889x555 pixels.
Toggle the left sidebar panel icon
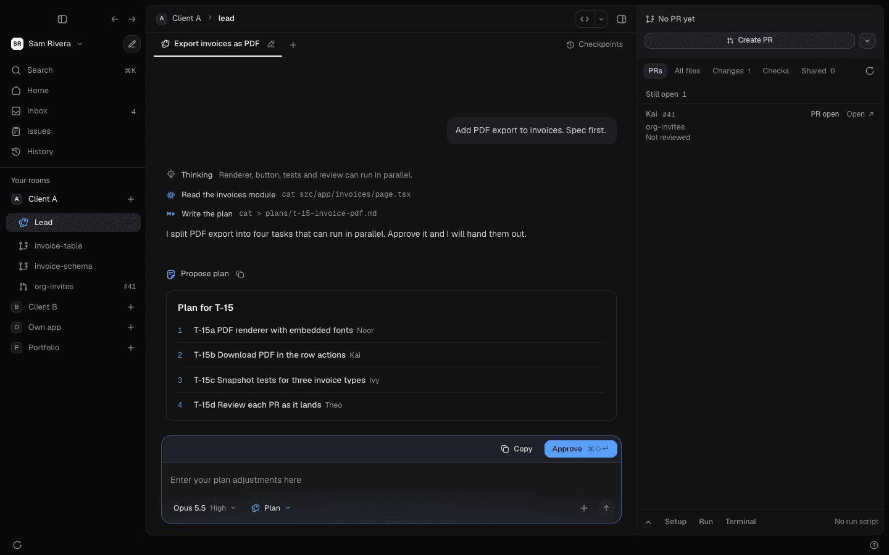(x=62, y=19)
